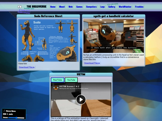The height and width of the screenshot is (121, 162).
Task: Enable autoplay link in header
Action: (24, 13)
